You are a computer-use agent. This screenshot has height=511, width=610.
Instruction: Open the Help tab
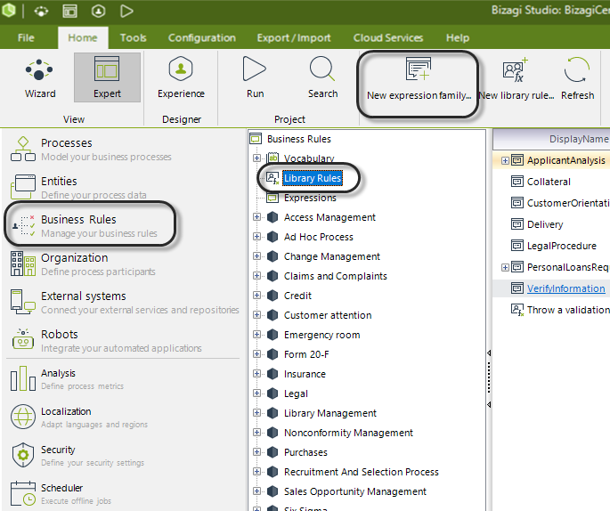click(x=458, y=37)
